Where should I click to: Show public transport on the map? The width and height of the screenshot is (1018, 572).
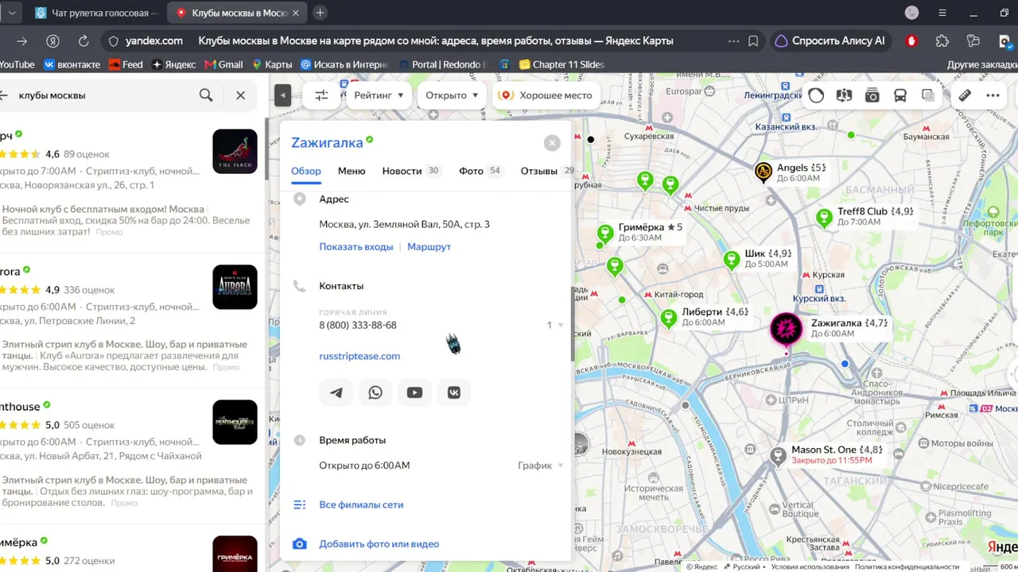point(900,95)
